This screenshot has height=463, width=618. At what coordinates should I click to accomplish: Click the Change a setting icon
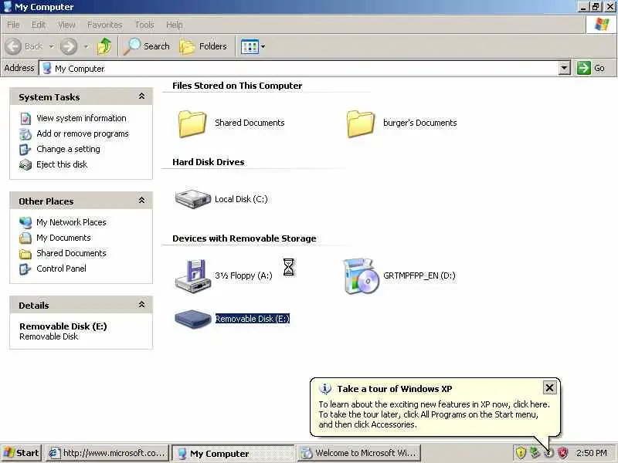coord(25,149)
